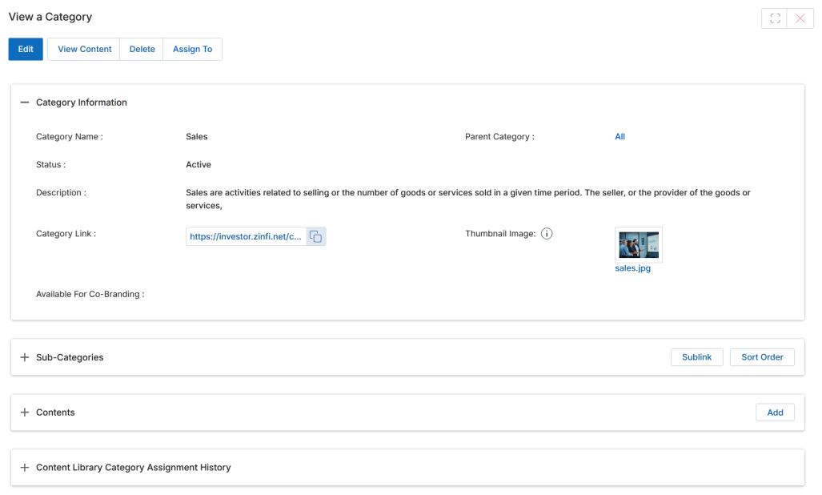Collapse the Category Information section

click(25, 103)
